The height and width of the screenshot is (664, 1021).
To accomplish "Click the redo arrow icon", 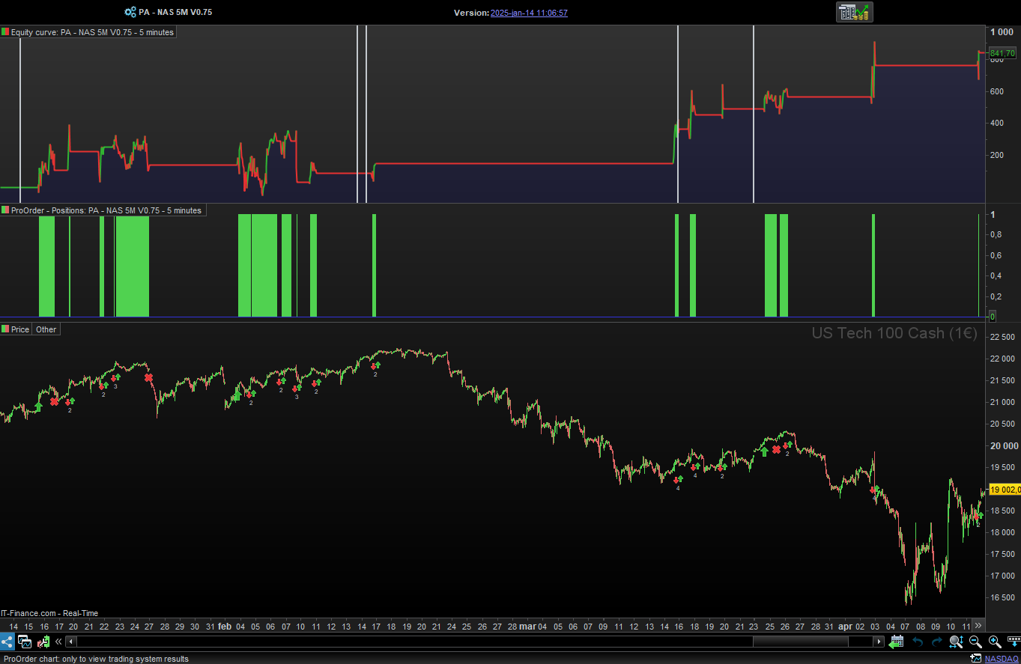I will tap(936, 642).
